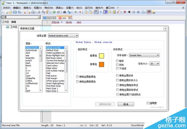Select ActionScript in the language list
The width and height of the screenshot is (187, 129).
(x=32, y=50)
